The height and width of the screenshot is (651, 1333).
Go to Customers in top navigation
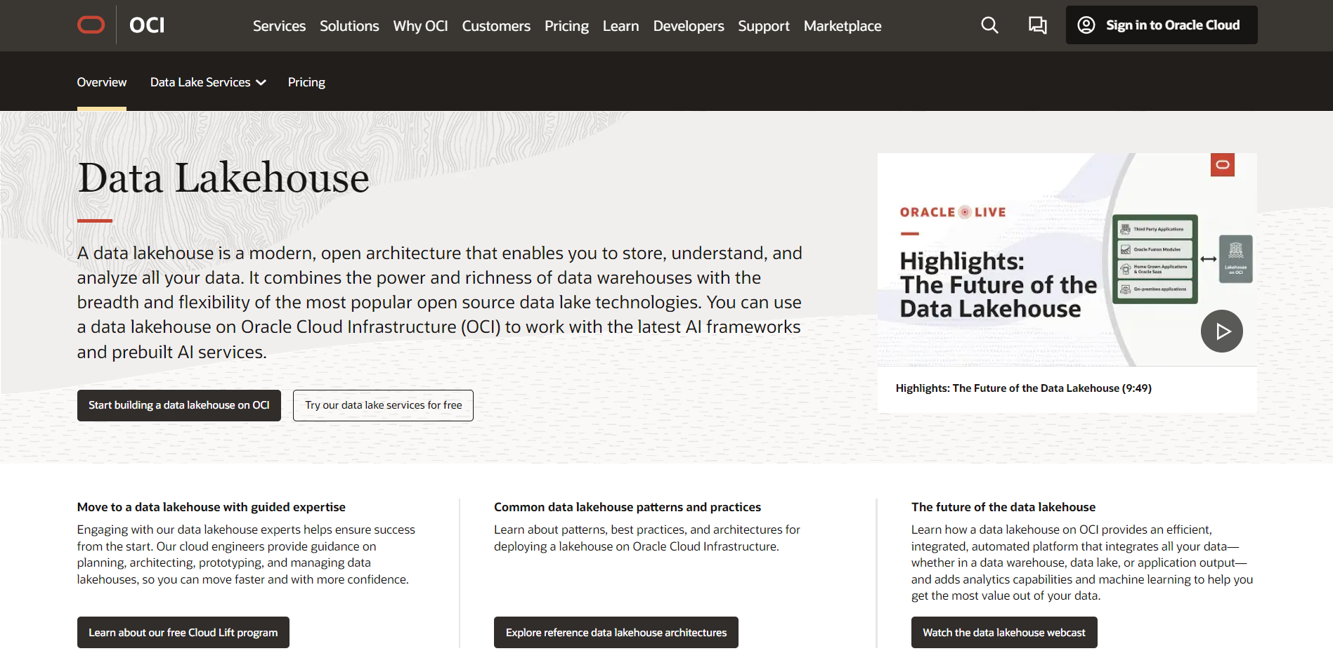point(496,26)
